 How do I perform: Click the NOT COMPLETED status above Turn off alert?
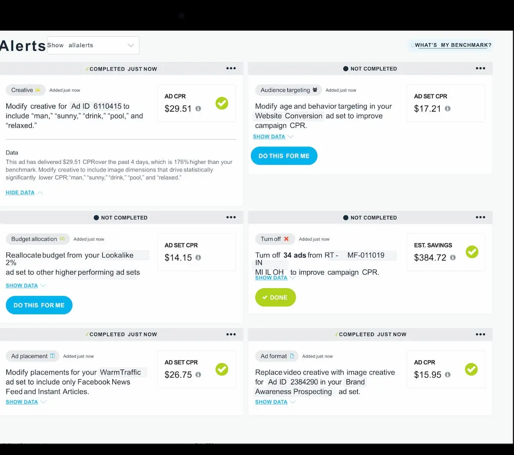click(370, 218)
